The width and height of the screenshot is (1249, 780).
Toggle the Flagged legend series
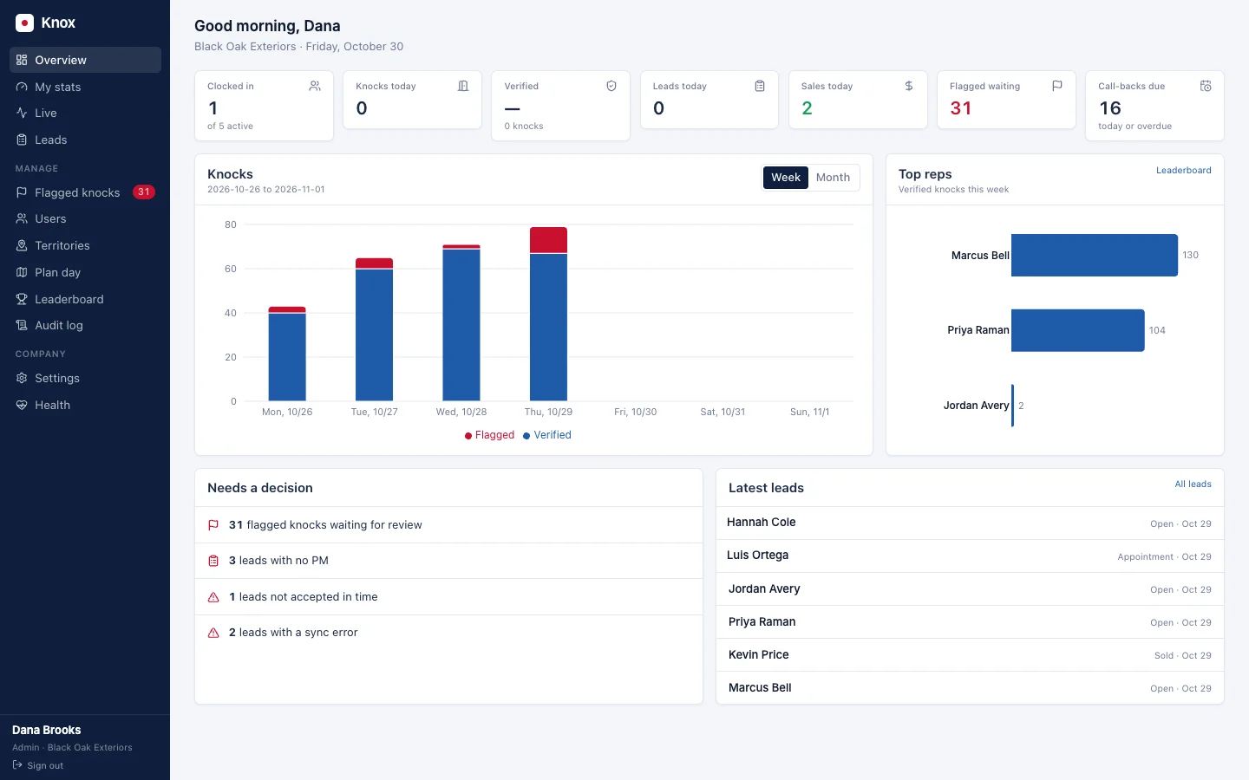(490, 435)
